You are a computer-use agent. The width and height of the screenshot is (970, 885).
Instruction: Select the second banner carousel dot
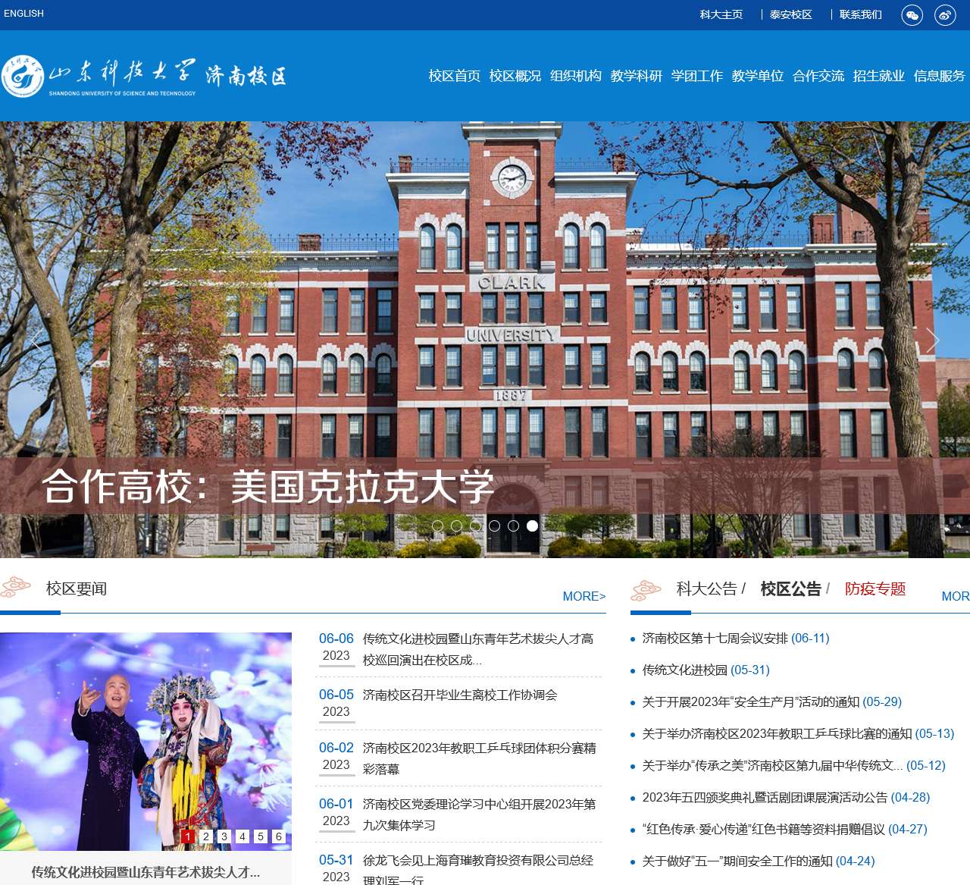456,526
